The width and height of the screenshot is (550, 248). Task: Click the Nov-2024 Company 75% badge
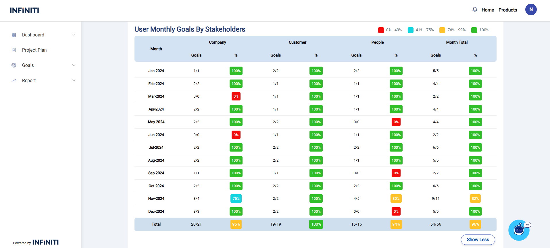tap(236, 199)
